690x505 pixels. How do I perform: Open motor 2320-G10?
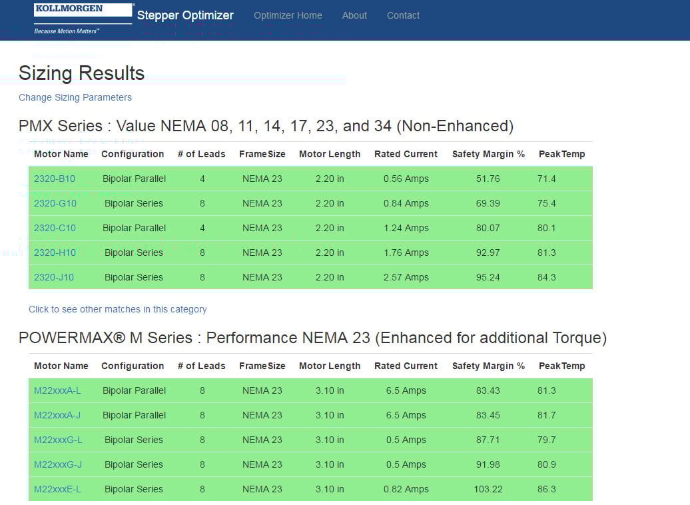click(55, 203)
